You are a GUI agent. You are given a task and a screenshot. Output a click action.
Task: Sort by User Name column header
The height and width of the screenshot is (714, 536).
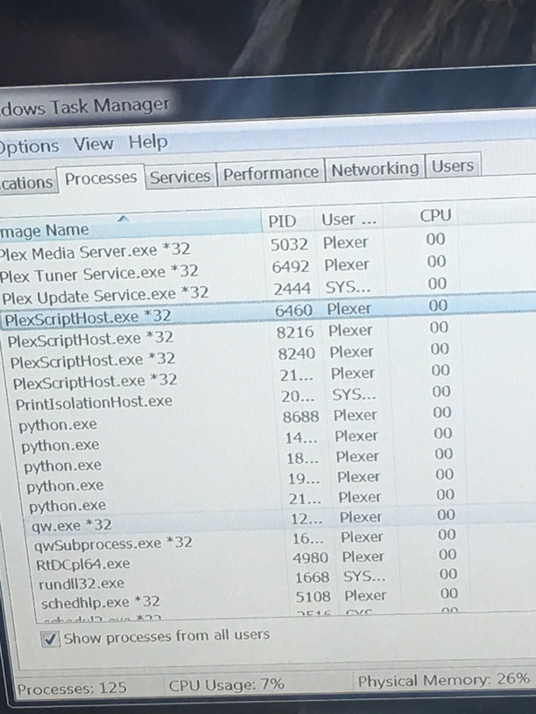pos(349,220)
